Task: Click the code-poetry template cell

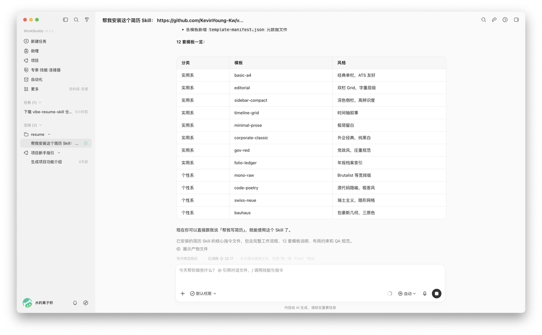Action: [281, 188]
